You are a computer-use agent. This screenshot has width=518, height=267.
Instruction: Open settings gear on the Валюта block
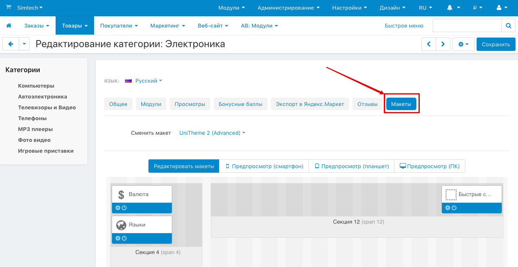[117, 207]
